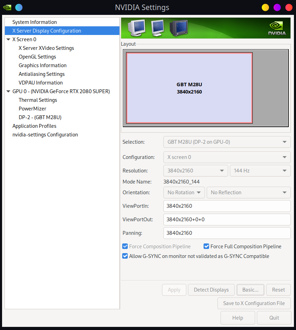The image size is (296, 330).
Task: Open the No Reflection dropdown
Action: pyautogui.click(x=249, y=193)
